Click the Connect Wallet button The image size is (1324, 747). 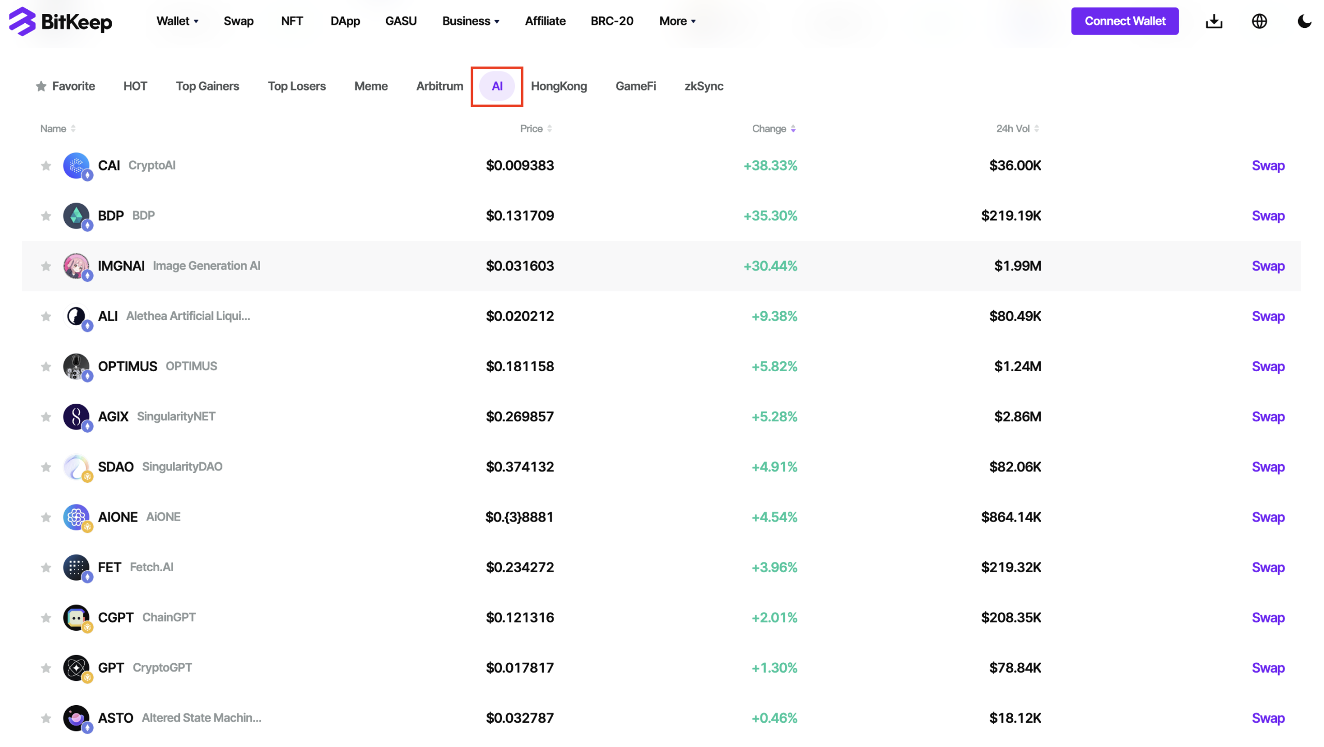tap(1125, 21)
